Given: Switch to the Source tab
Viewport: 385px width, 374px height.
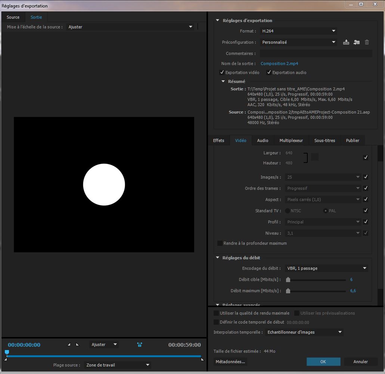Looking at the screenshot, I should coord(13,17).
